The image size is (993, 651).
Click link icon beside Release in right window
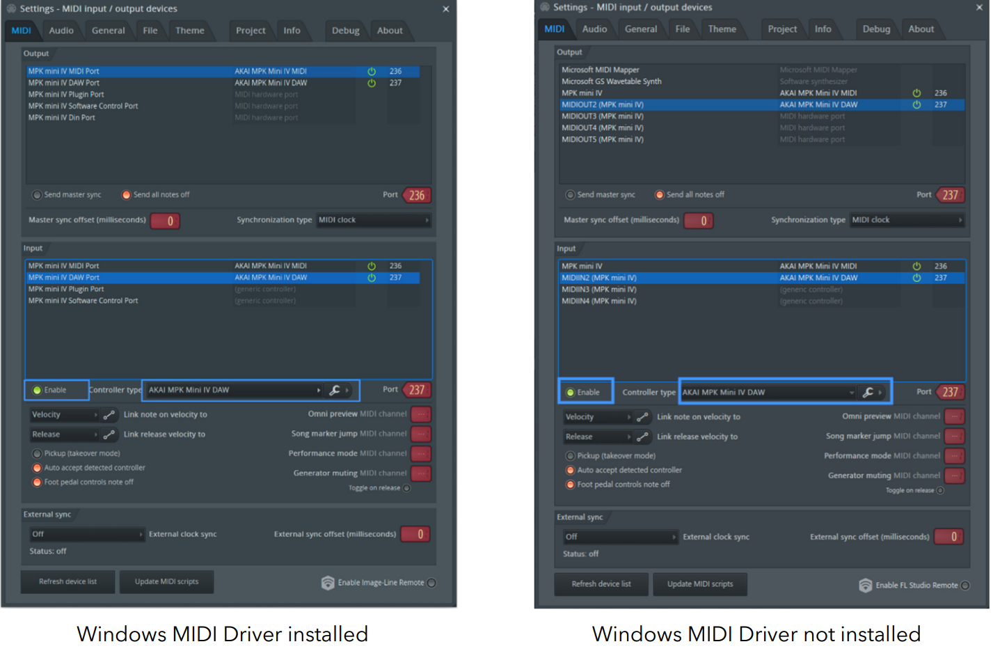pyautogui.click(x=642, y=437)
